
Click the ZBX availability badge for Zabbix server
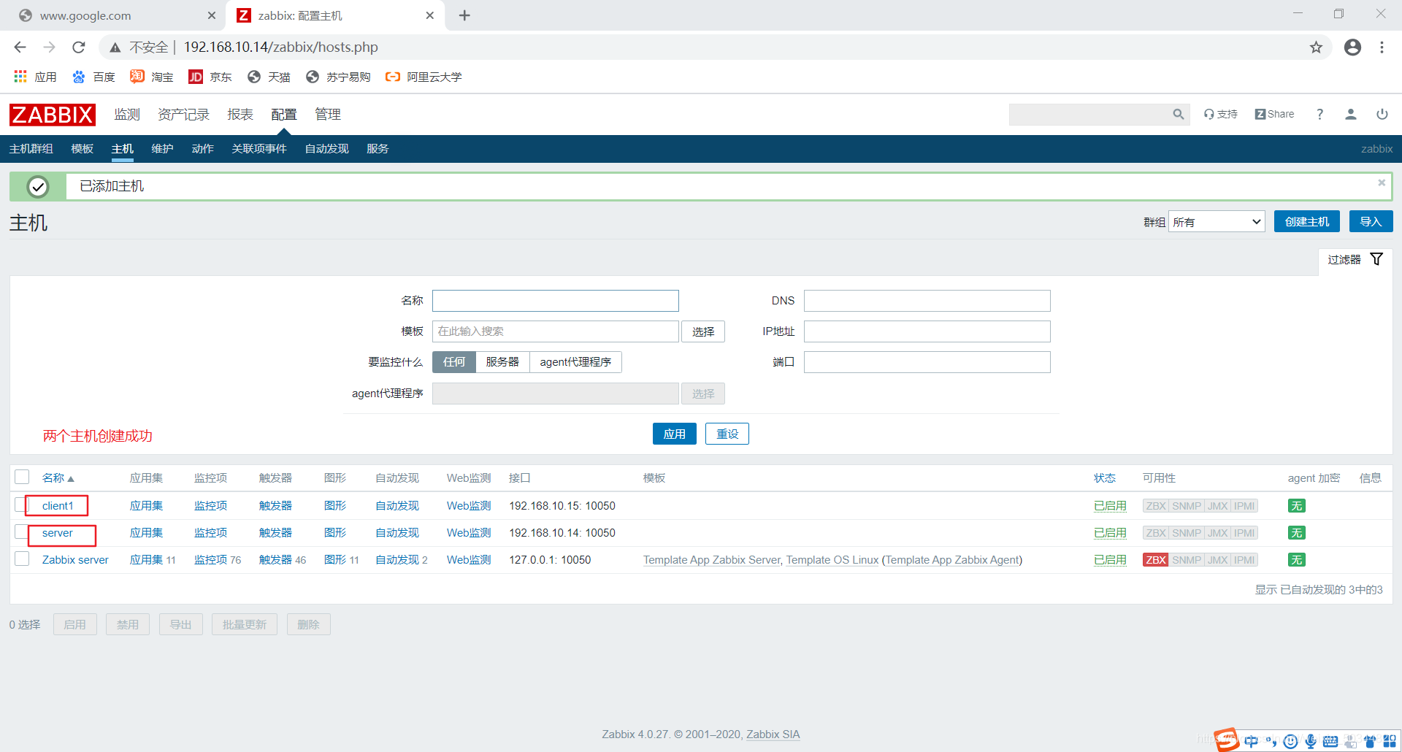[1156, 560]
